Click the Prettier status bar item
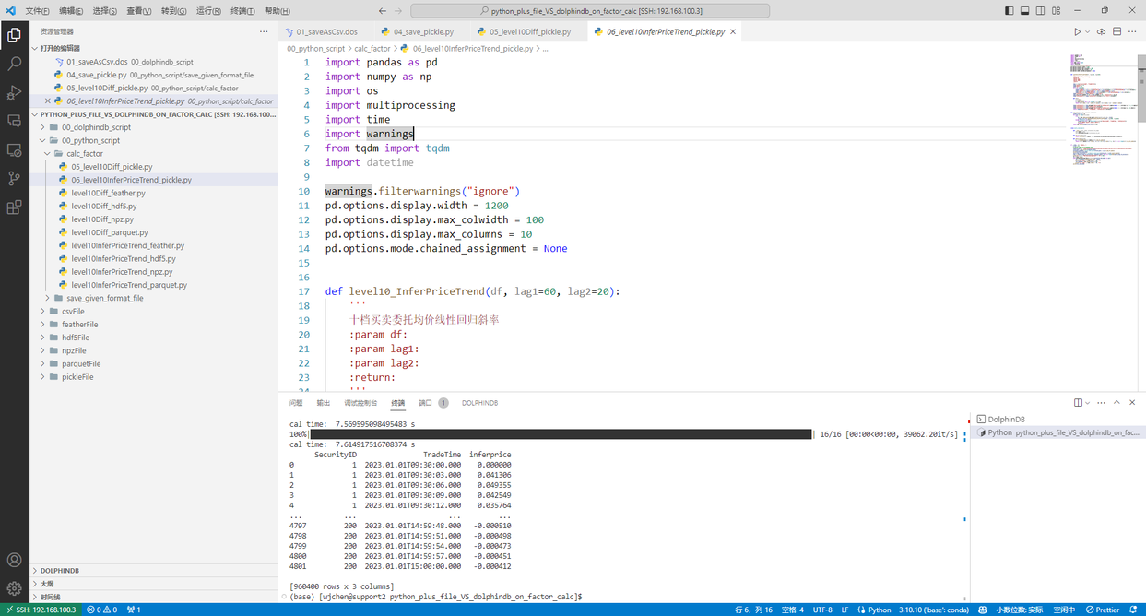This screenshot has width=1146, height=616. (1103, 610)
